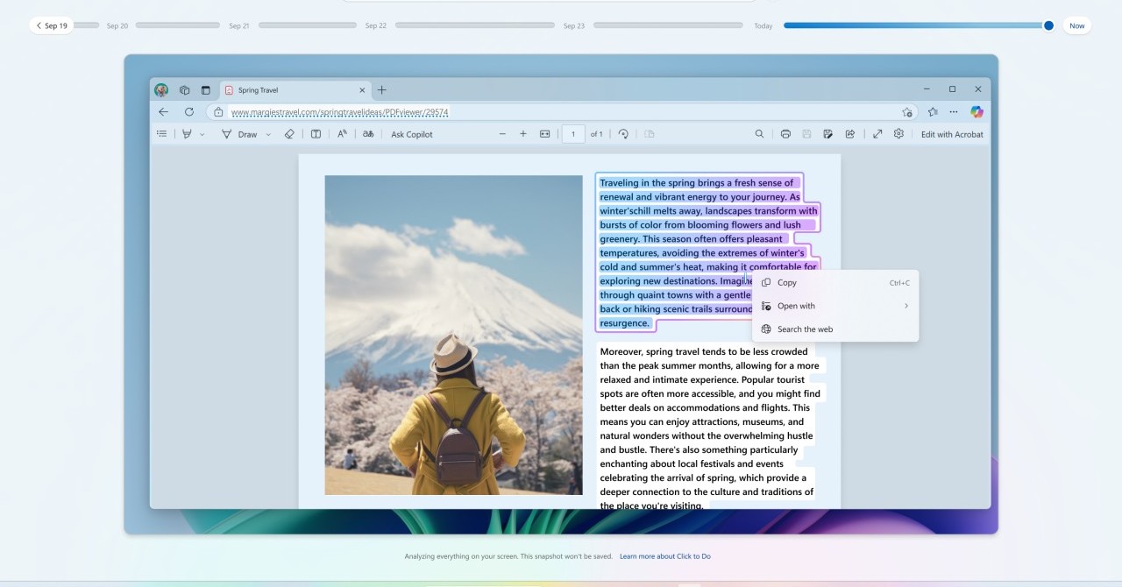Viewport: 1122px width, 587px height.
Task: Click the Edit with Acrobat button
Action: [x=952, y=134]
